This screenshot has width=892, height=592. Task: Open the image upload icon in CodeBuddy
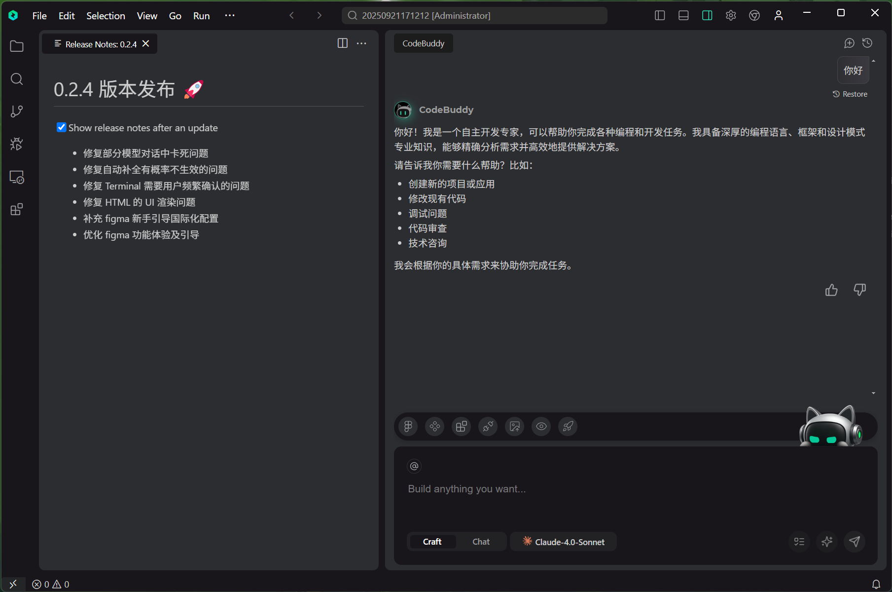click(514, 426)
